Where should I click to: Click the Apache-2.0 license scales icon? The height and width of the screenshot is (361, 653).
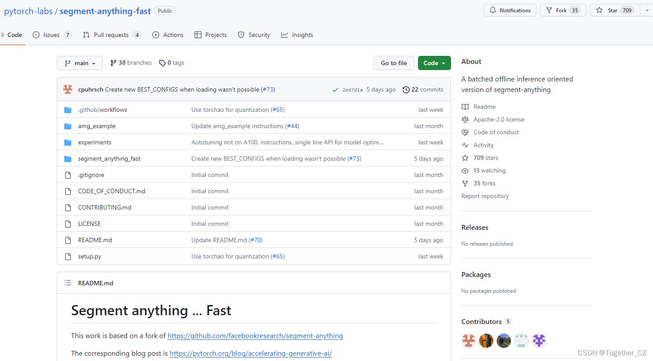coord(465,119)
